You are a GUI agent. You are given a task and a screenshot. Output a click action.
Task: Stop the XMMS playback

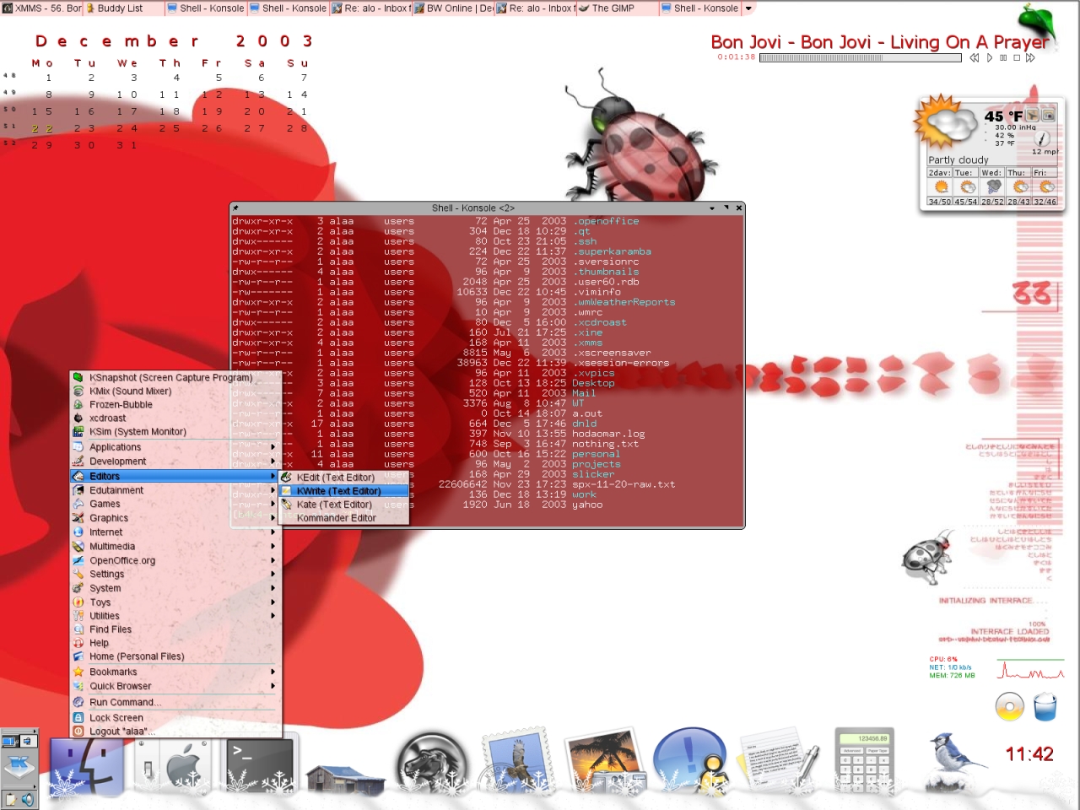1017,58
